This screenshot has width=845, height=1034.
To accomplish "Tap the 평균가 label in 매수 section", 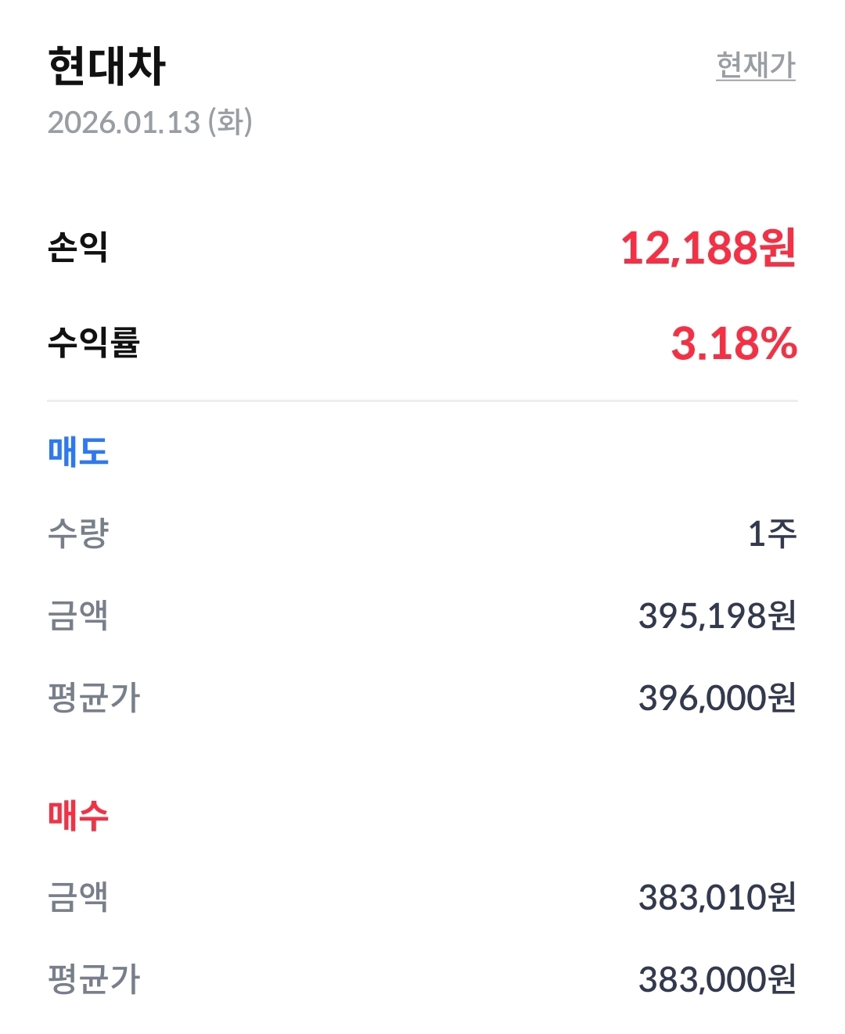I will coord(93,979).
